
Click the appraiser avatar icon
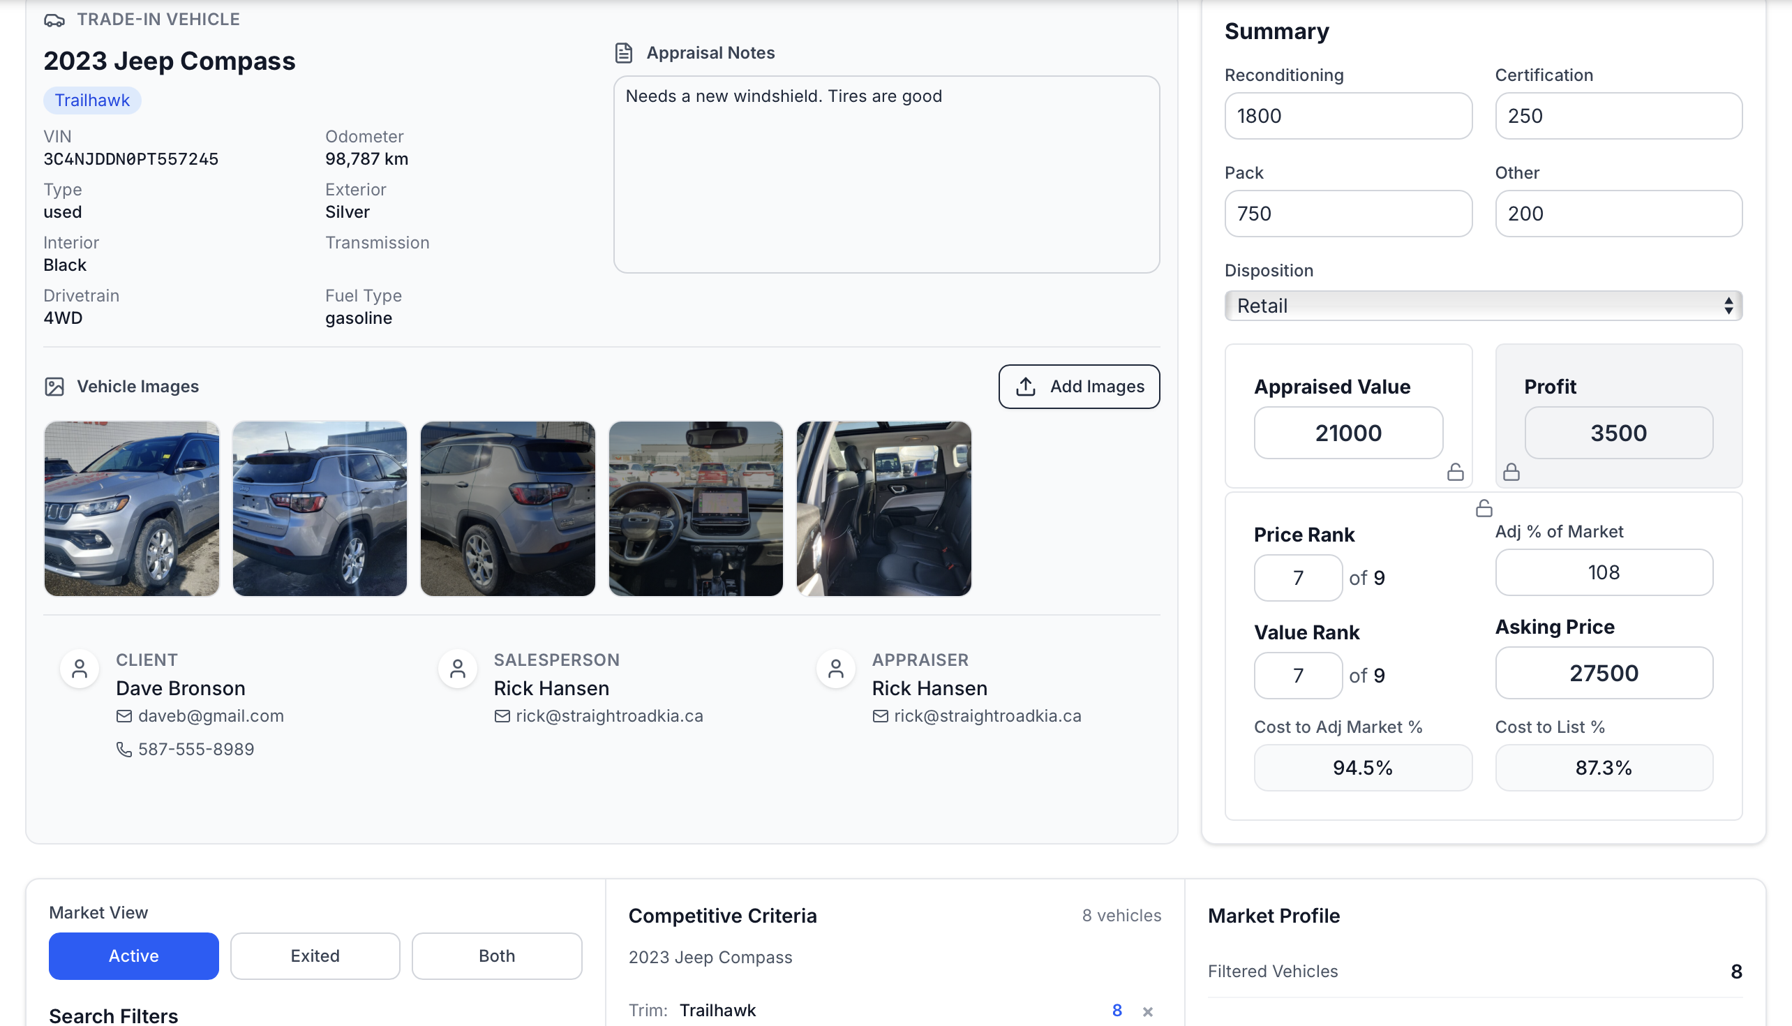click(x=835, y=669)
